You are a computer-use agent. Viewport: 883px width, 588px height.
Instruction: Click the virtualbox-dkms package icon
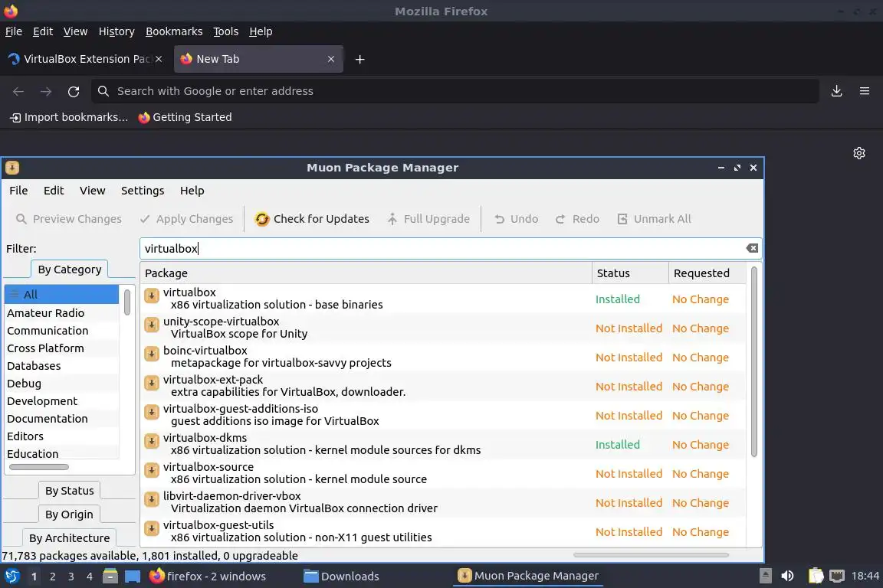[152, 441]
